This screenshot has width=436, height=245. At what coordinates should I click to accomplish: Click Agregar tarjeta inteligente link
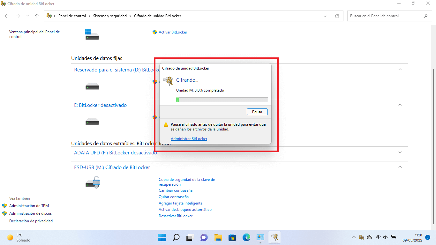click(180, 203)
